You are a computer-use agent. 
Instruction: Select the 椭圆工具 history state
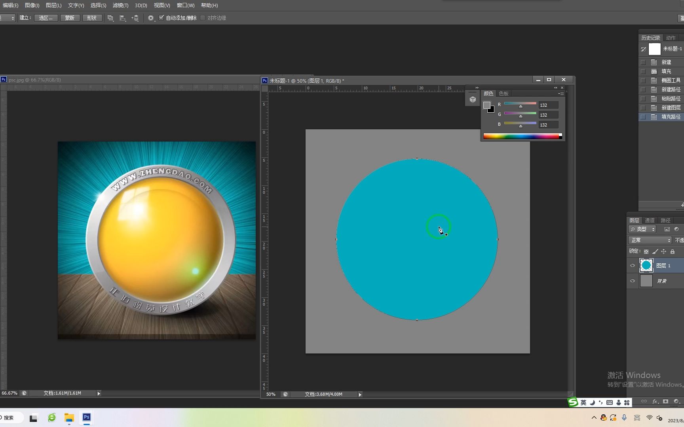pyautogui.click(x=671, y=80)
